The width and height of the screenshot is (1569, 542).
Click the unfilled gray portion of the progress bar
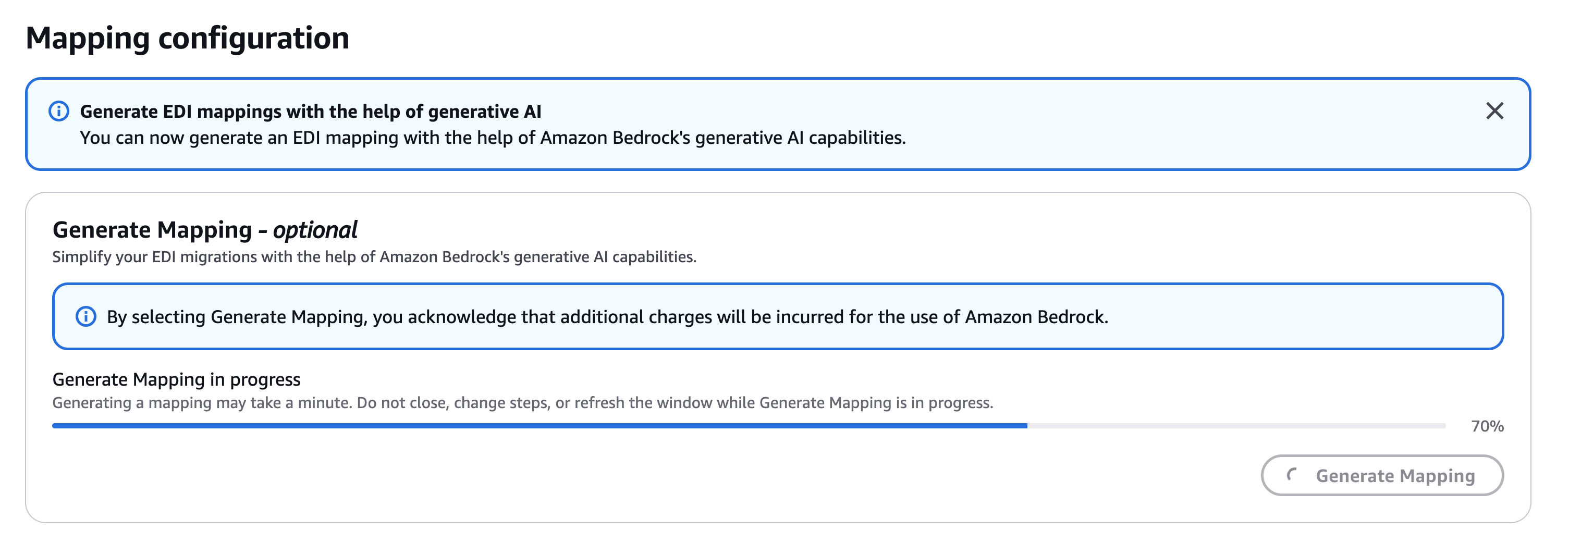point(1236,426)
